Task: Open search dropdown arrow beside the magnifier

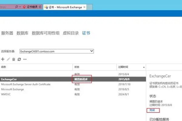Action: pos(20,7)
